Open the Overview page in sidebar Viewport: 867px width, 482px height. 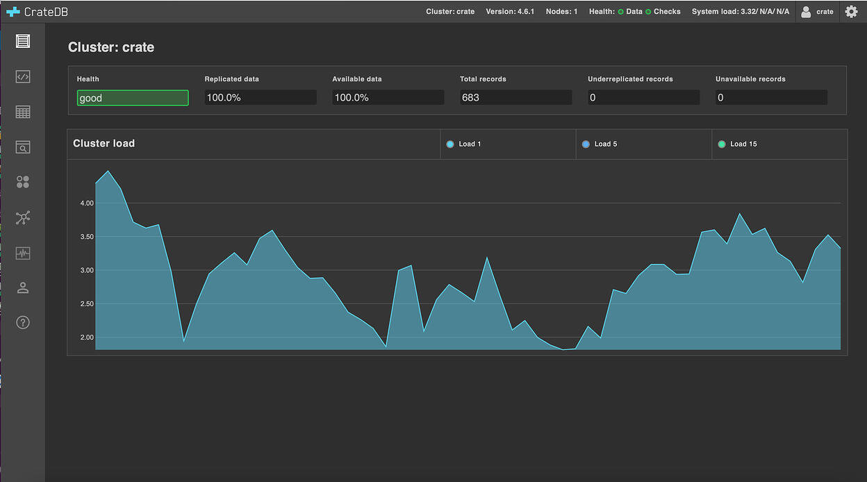point(23,41)
